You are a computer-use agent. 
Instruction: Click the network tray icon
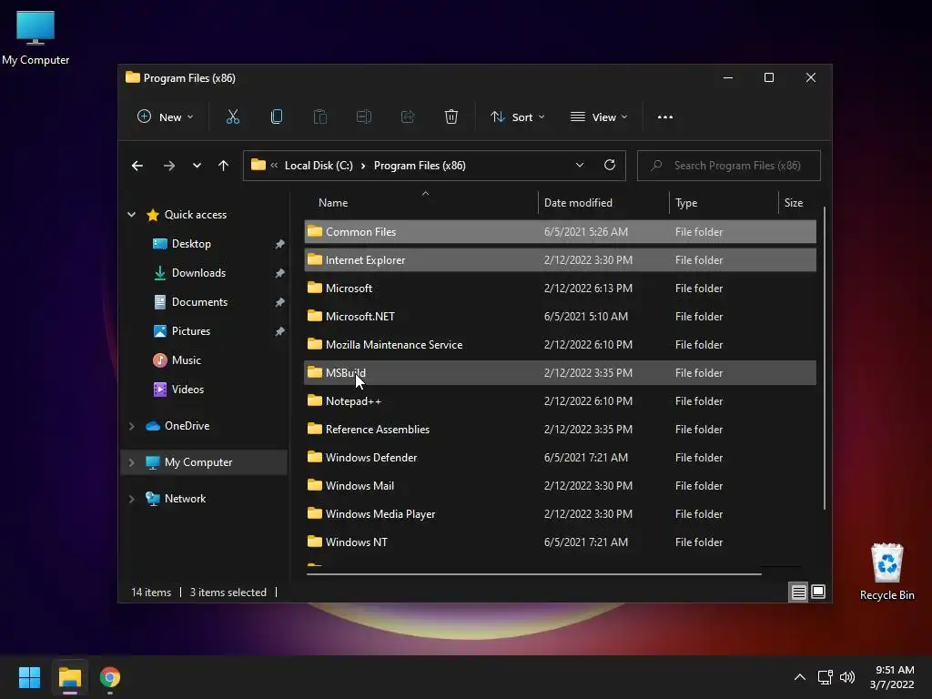pyautogui.click(x=825, y=677)
